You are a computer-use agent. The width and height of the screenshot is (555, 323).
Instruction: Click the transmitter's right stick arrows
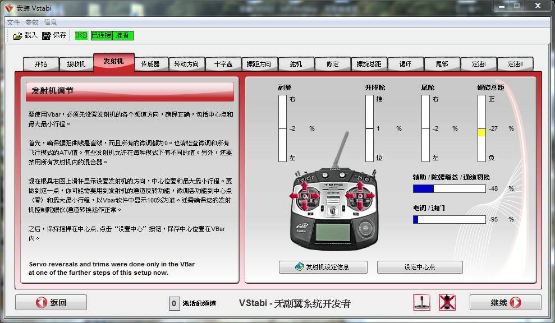[x=360, y=196]
